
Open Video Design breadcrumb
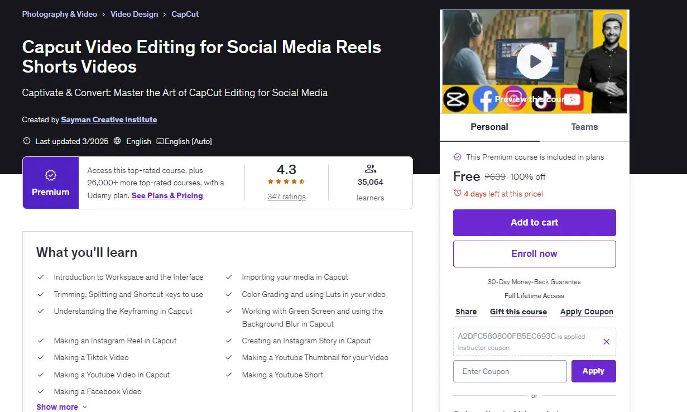(x=134, y=14)
